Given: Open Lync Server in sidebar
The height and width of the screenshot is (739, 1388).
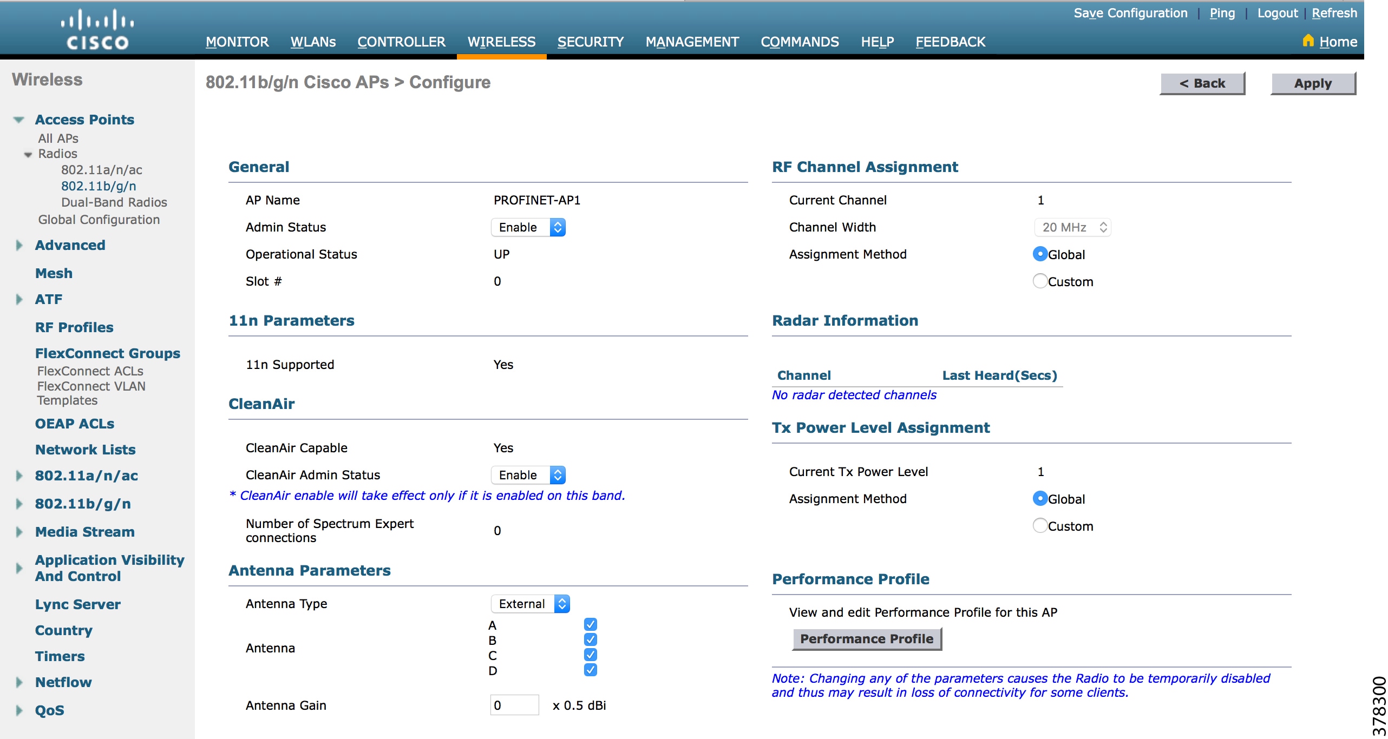Looking at the screenshot, I should click(77, 604).
